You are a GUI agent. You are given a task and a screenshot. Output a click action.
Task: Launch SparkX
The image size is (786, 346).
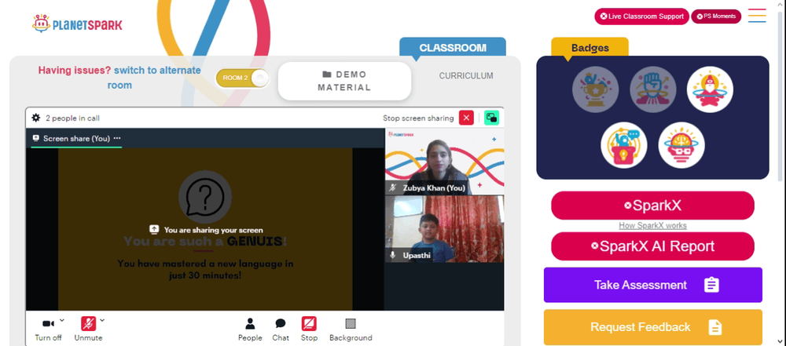pos(652,206)
